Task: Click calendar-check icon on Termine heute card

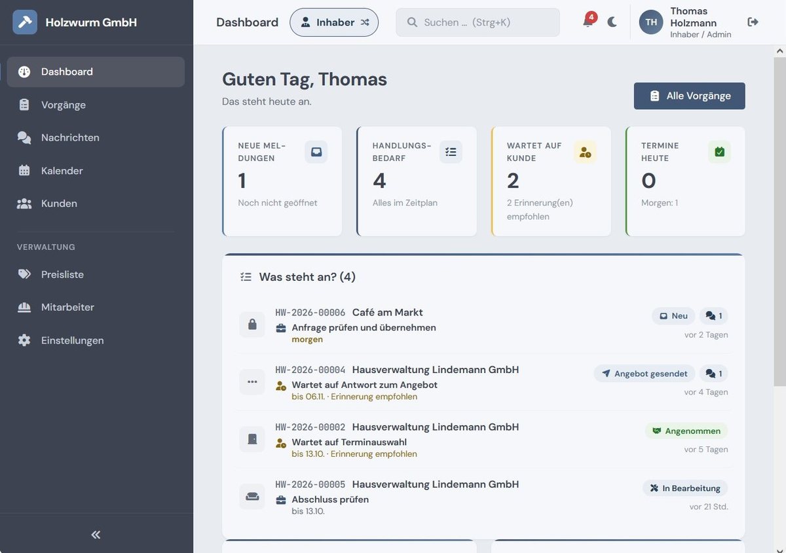Action: (x=720, y=152)
